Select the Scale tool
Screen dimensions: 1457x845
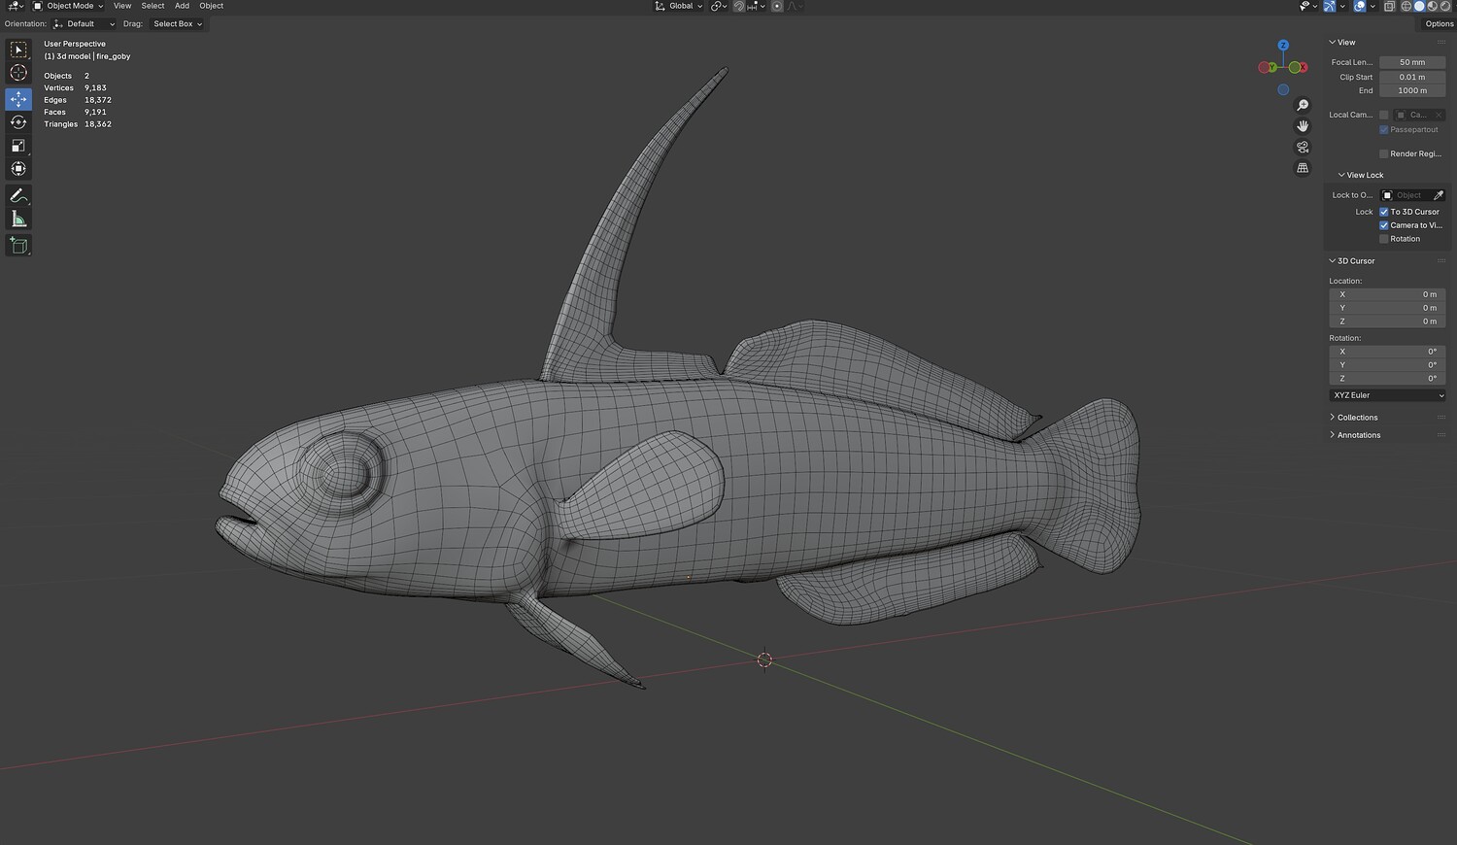(x=18, y=146)
